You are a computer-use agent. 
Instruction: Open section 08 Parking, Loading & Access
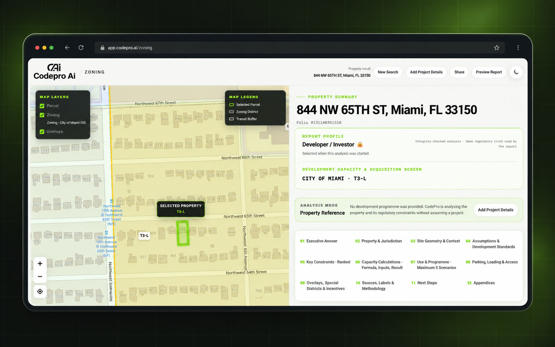click(492, 262)
